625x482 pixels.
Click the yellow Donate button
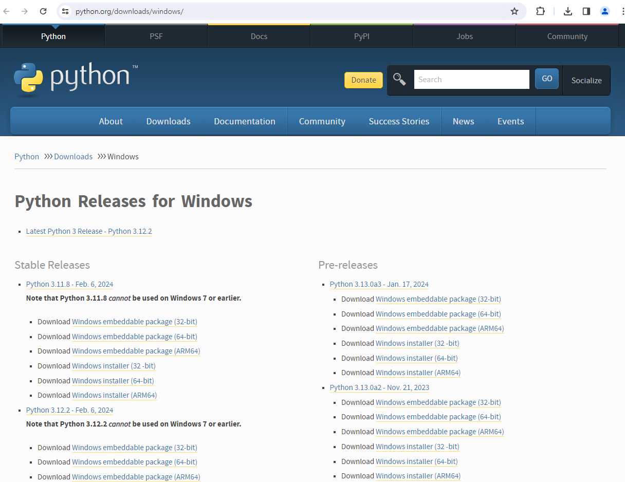point(363,80)
